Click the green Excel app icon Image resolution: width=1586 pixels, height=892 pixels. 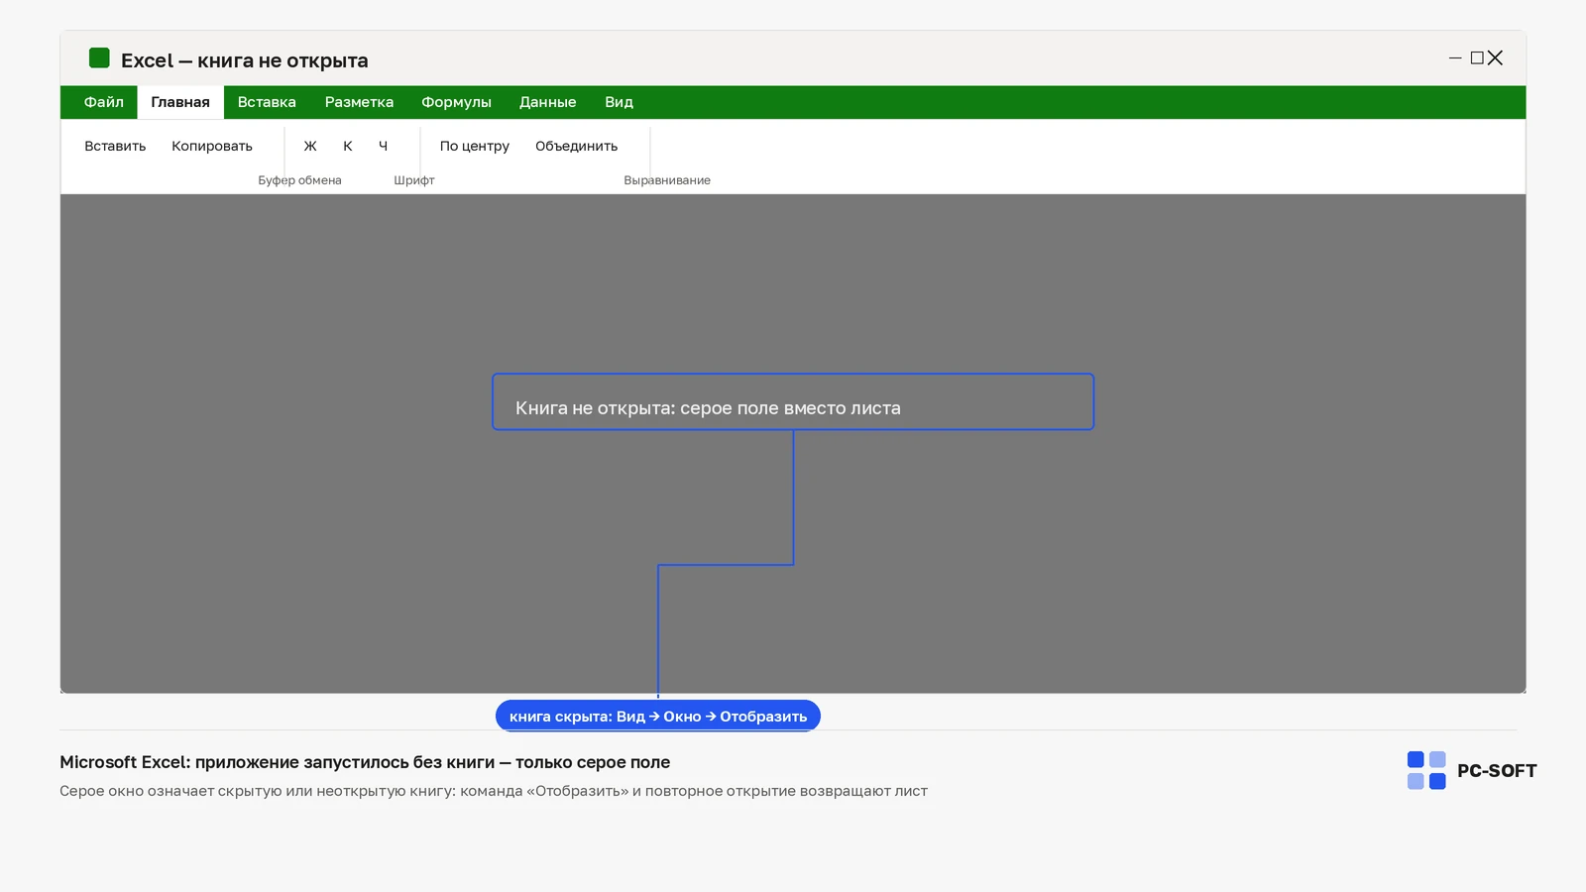pos(99,58)
